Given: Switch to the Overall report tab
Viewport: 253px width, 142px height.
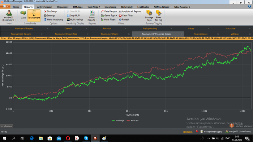Looking at the screenshot, I should pos(68,28).
